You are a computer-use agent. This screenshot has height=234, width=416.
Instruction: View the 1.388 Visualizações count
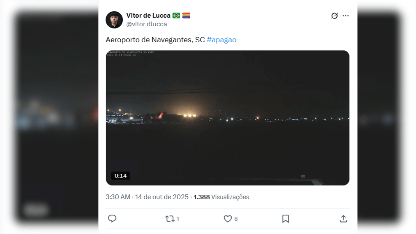tap(221, 197)
